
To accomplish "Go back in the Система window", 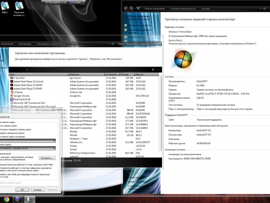I will (126, 8).
